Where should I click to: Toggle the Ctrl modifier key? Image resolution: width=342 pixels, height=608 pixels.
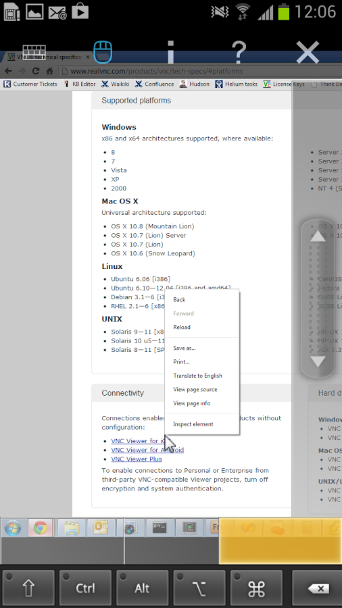point(85,588)
